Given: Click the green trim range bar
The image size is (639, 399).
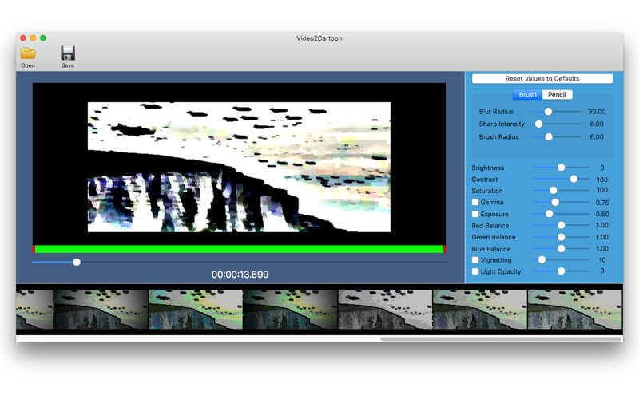Looking at the screenshot, I should pos(239,249).
